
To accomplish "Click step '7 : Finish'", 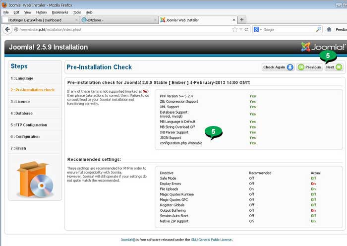I will [x=18, y=148].
